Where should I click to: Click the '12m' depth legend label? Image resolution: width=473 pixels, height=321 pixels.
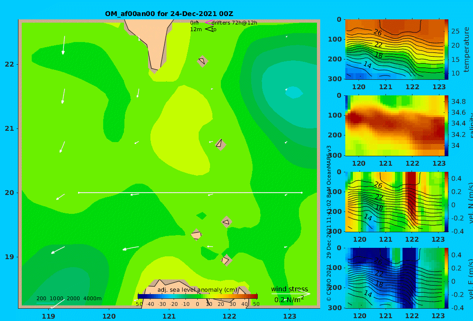[196, 29]
